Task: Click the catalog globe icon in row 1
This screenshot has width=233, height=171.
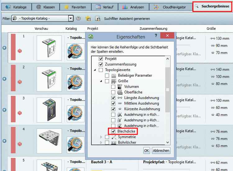Action: (x=75, y=52)
